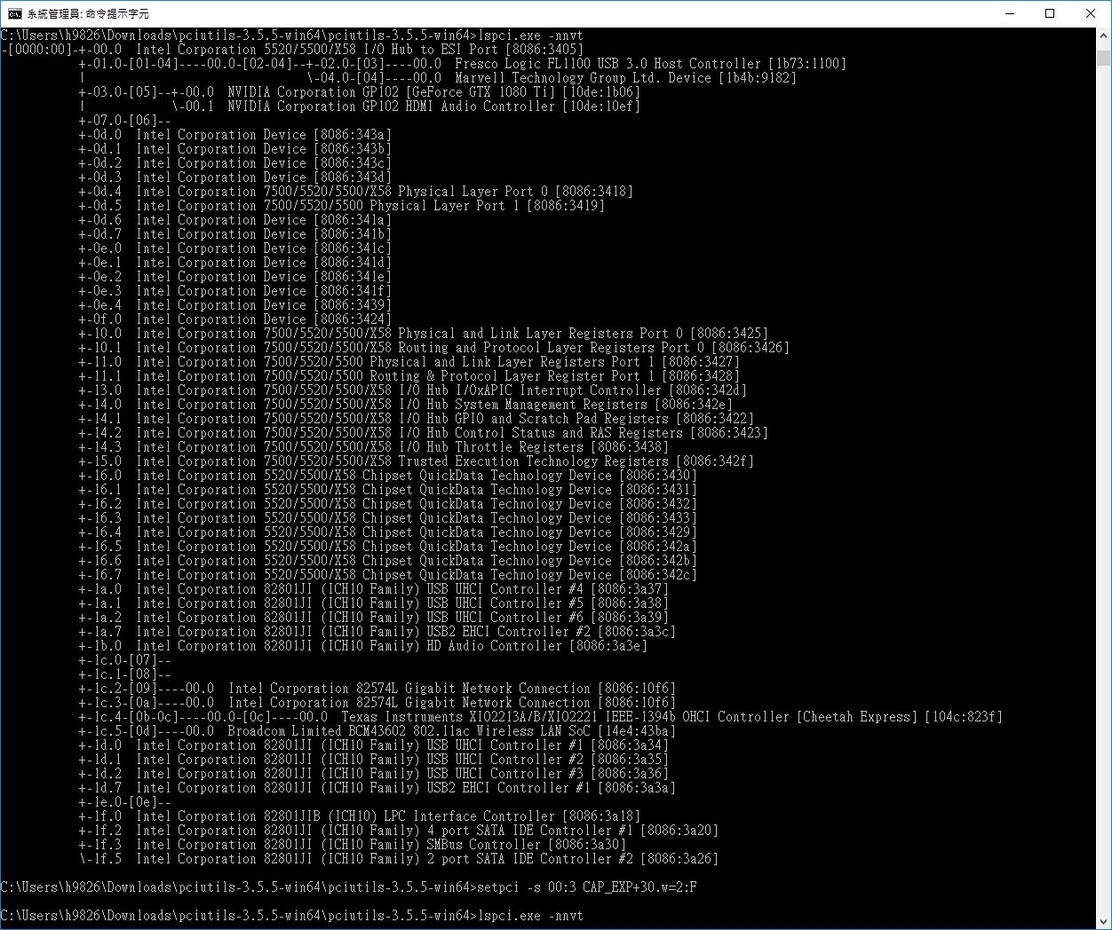Image resolution: width=1112 pixels, height=930 pixels.
Task: Click the 'Marvell Technology Group Ltd. Device' line
Action: (437, 78)
